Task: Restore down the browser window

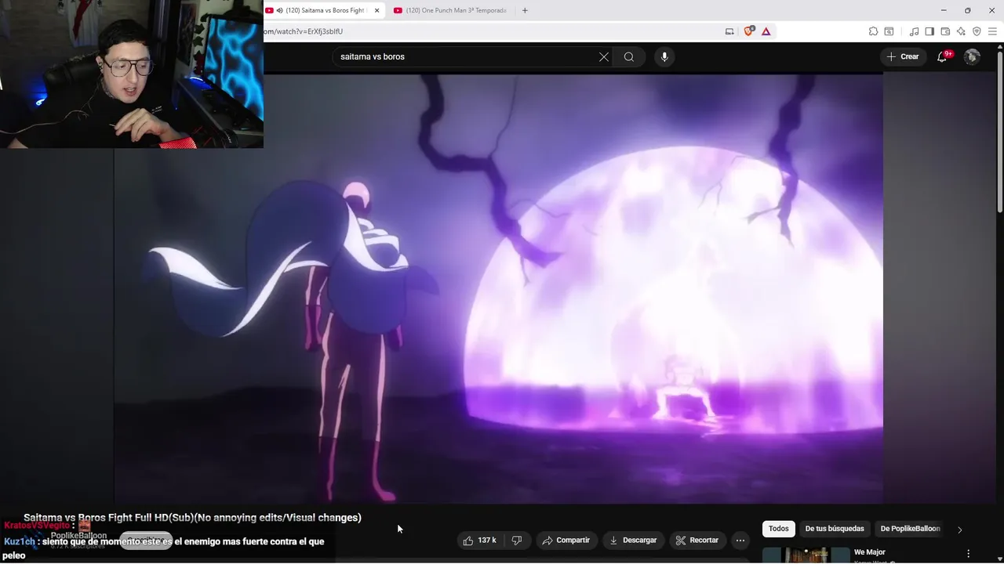Action: (x=967, y=10)
